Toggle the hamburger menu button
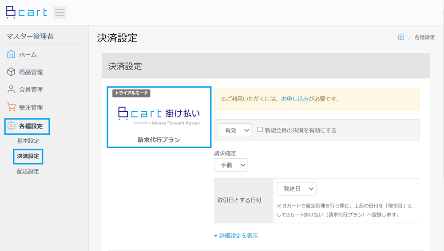Viewport: 444px width, 251px height. [60, 12]
